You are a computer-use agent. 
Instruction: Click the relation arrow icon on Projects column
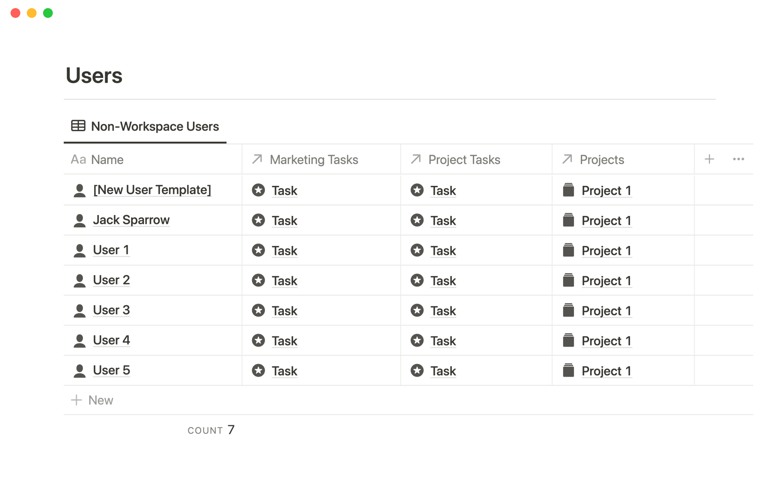(566, 159)
